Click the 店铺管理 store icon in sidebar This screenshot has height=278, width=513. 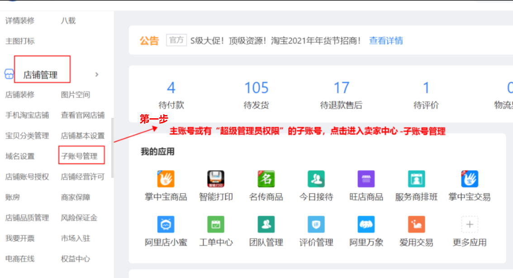9,74
